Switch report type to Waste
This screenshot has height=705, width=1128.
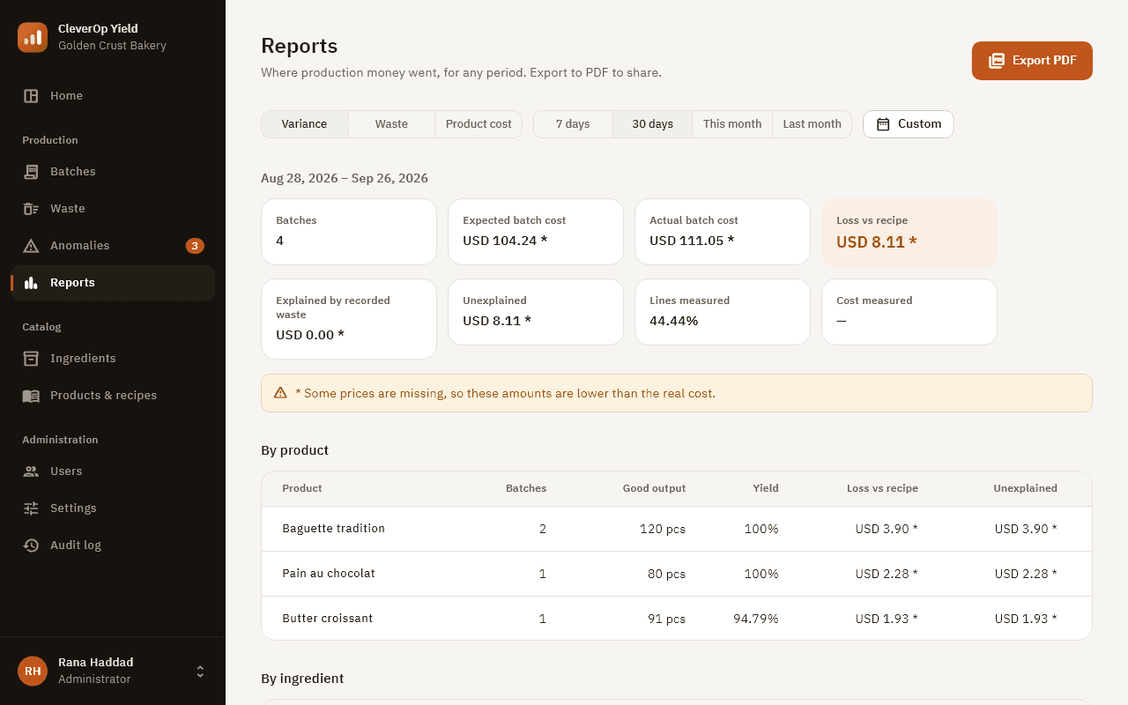point(391,124)
